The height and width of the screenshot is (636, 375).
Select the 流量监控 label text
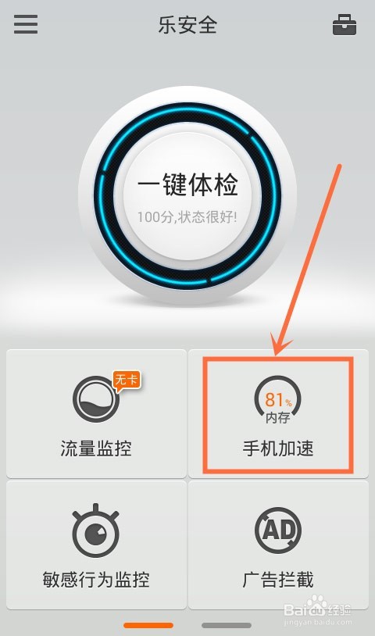coord(96,448)
